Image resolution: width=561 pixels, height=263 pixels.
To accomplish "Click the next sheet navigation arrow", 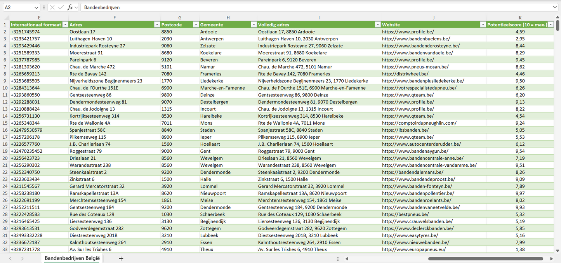I will (22, 258).
